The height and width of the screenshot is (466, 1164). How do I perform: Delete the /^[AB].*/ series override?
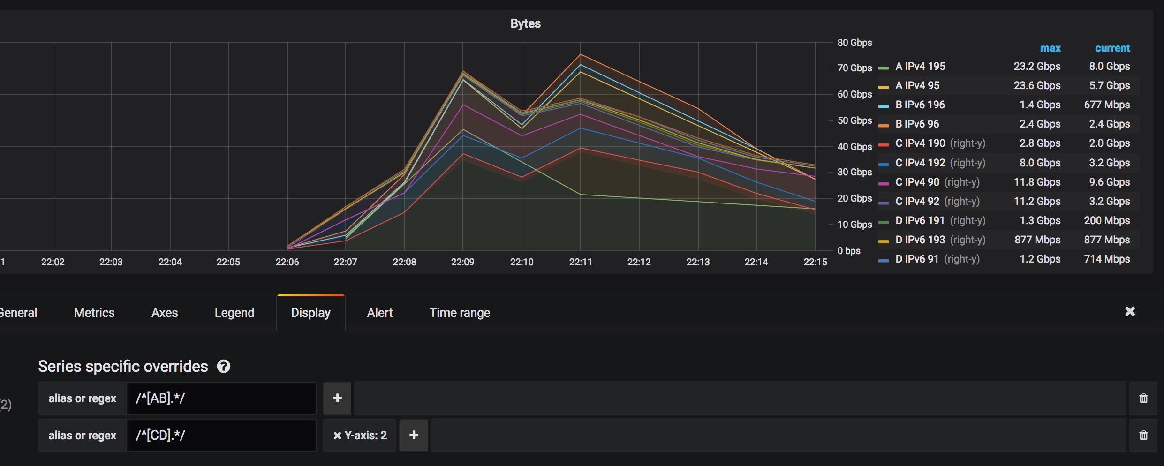coord(1143,398)
